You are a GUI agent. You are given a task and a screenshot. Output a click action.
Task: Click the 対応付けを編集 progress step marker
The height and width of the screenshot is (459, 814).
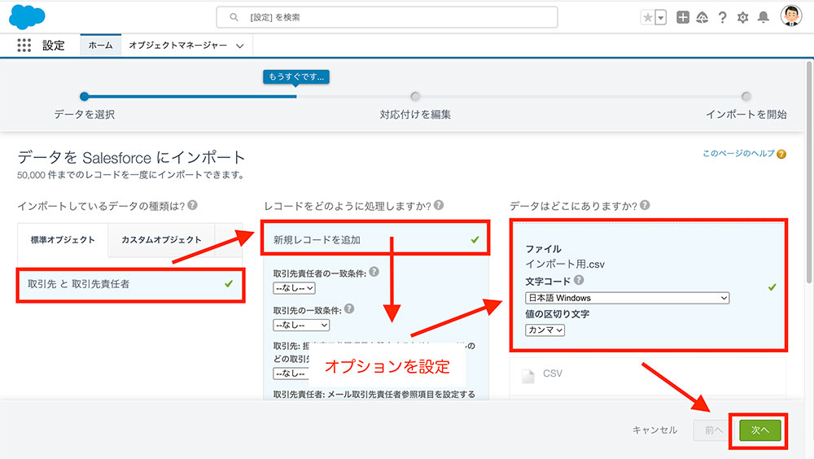[x=415, y=96]
